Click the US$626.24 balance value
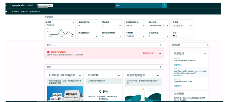This screenshot has width=232, height=102. pyautogui.click(x=178, y=26)
